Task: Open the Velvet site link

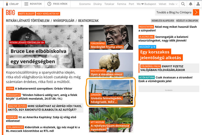Action: click(x=162, y=4)
